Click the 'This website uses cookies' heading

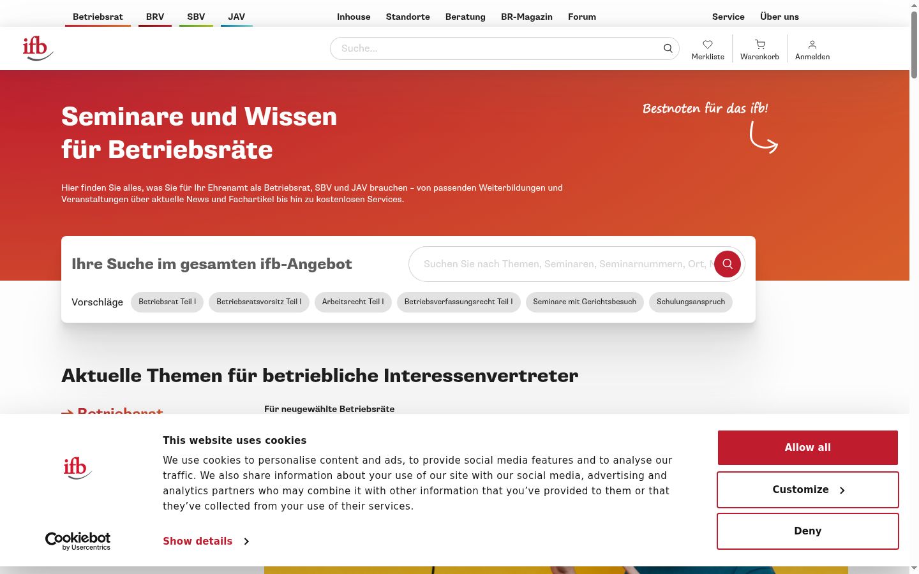(234, 441)
